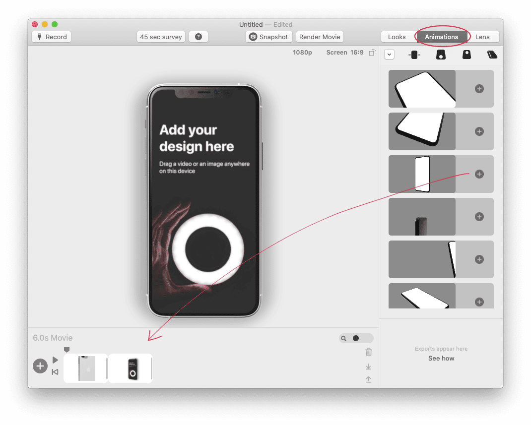The width and height of the screenshot is (531, 425).
Task: Add a new clip with plus button
Action: click(x=40, y=366)
